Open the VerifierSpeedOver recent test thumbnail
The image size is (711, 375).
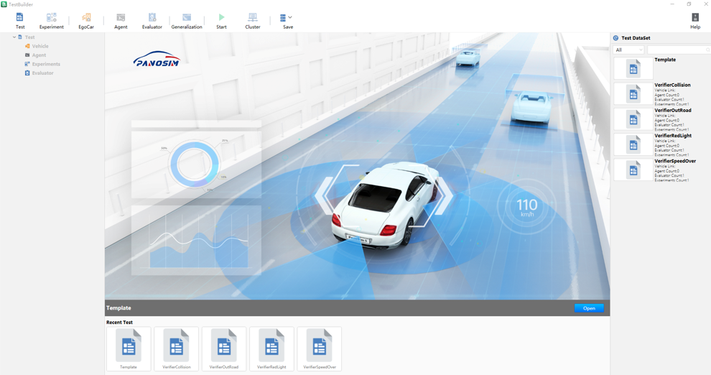[319, 349]
